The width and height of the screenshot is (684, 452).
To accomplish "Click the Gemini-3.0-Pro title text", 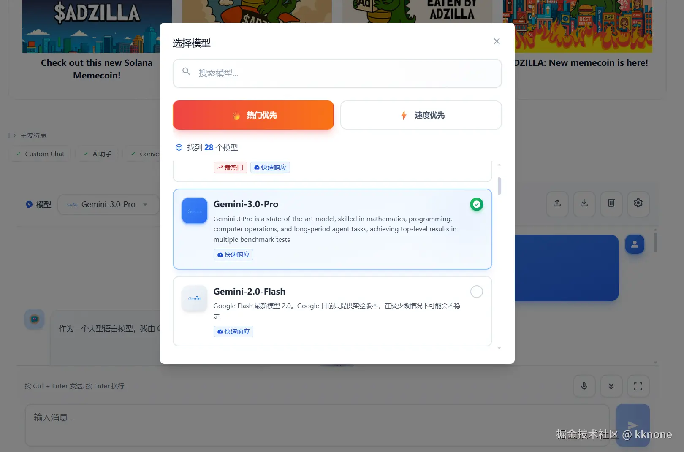I will coord(246,204).
